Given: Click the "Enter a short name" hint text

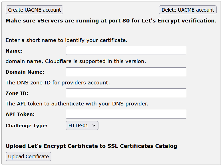Looking at the screenshot, I should 66,40.
